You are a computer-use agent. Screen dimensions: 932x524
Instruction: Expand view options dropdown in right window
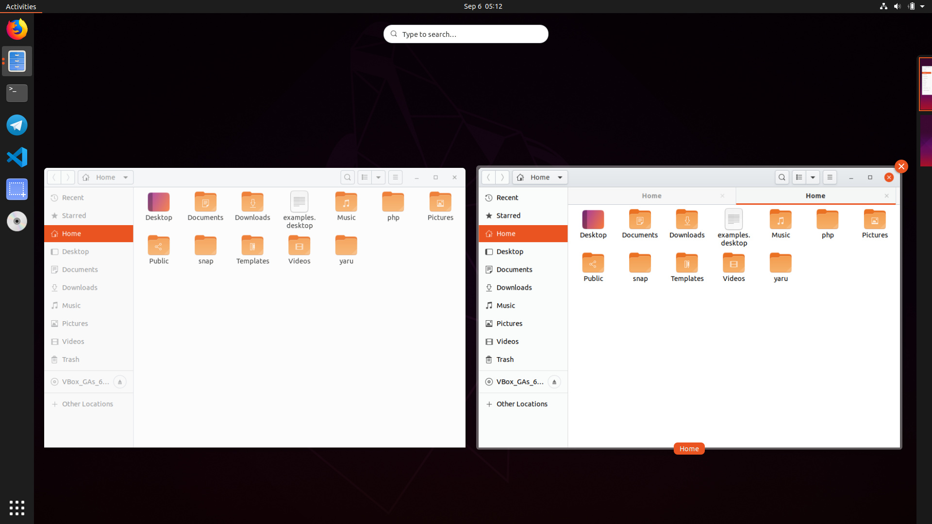point(813,178)
